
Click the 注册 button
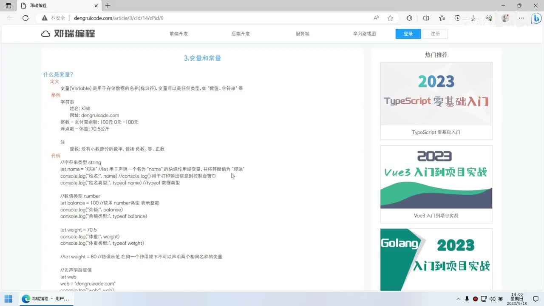(435, 34)
